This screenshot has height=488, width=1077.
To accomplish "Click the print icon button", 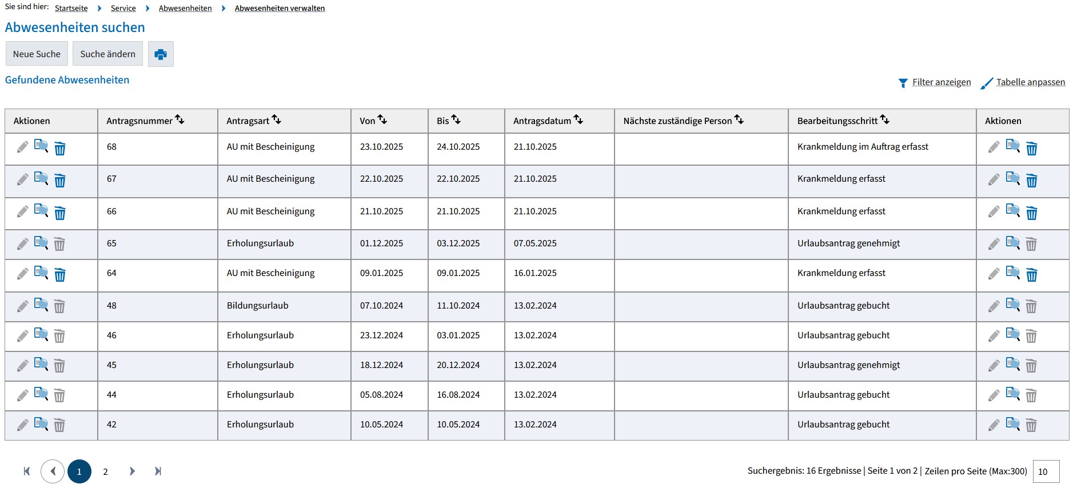I will (161, 54).
